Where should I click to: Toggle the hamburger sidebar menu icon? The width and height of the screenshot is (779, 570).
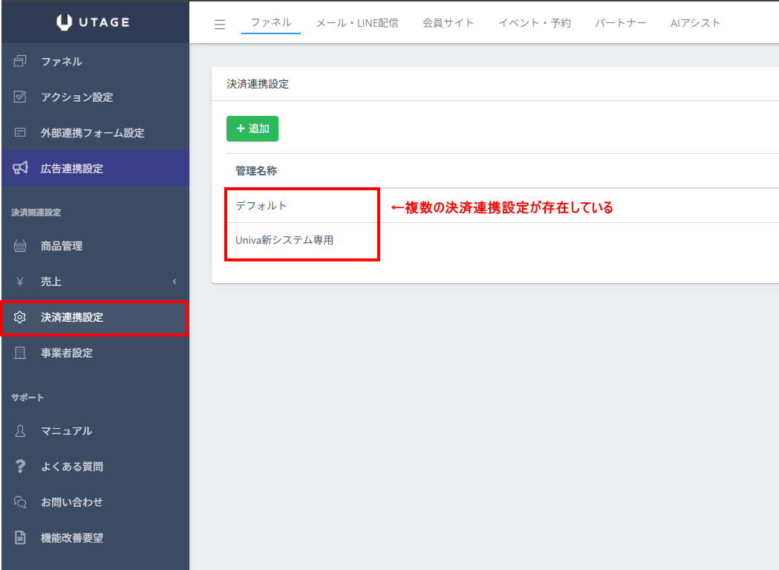[220, 24]
